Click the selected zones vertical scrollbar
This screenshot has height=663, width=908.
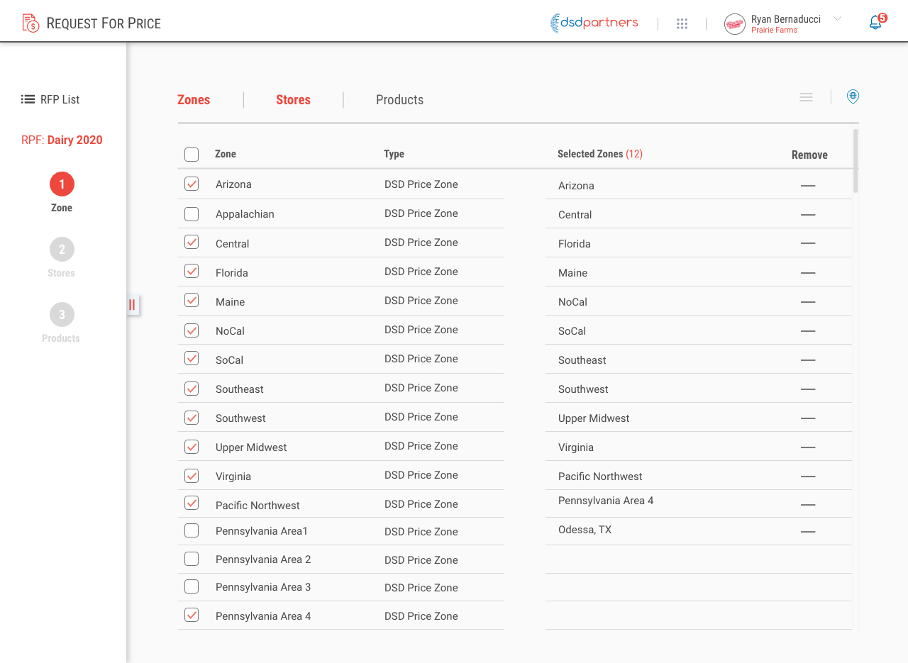(856, 161)
